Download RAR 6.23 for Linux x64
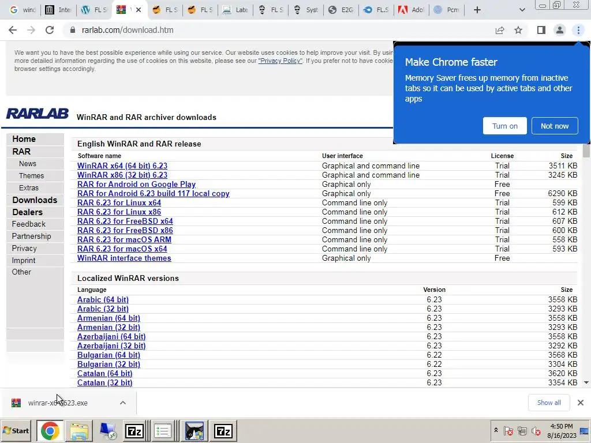 click(x=119, y=202)
